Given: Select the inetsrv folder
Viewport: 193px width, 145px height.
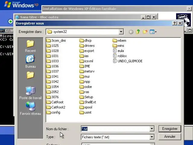Looking at the screenshot, I should click(87, 71).
